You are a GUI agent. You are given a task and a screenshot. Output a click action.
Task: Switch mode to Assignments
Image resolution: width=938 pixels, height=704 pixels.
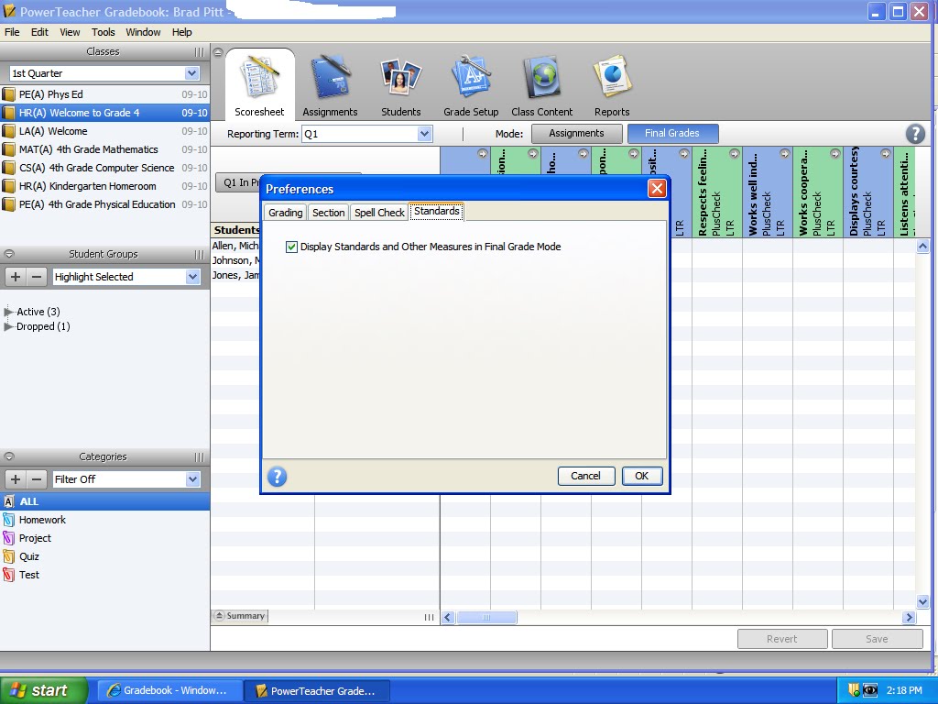(577, 134)
